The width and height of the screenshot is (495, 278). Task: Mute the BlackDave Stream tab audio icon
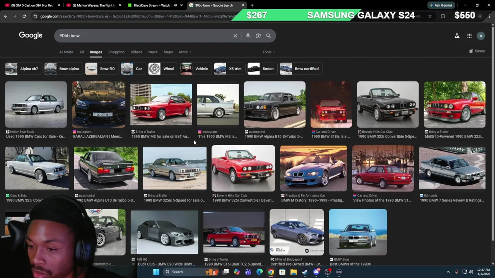[175, 5]
